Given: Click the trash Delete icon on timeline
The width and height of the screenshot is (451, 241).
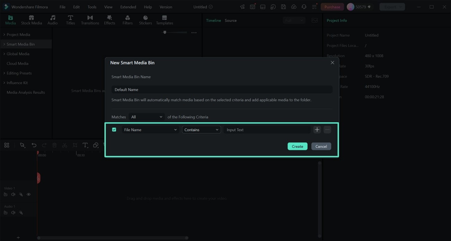Looking at the screenshot, I should coord(54,145).
